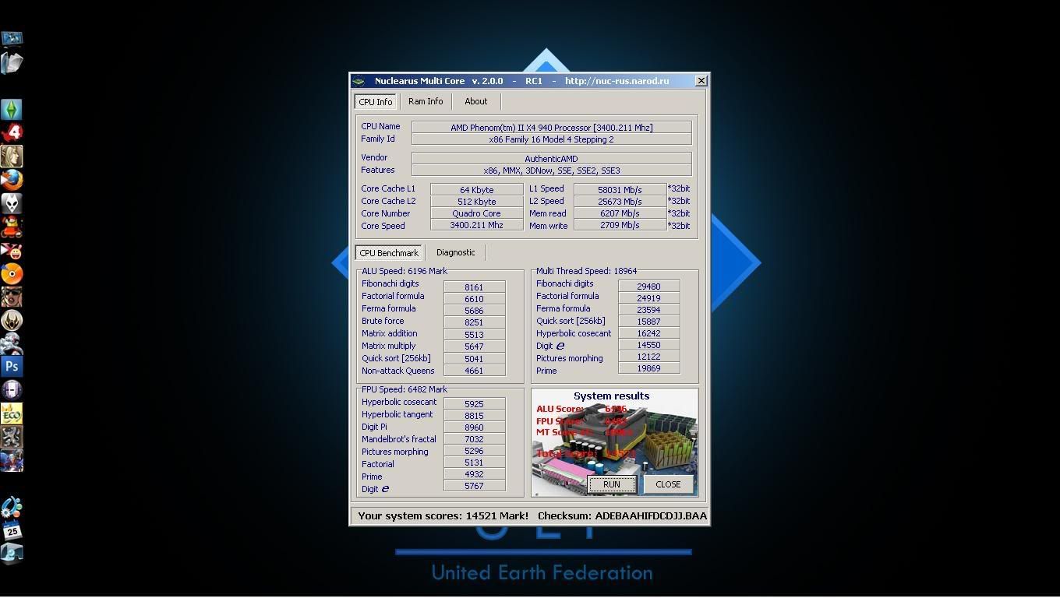Open the calendar icon showing 25
1060x598 pixels.
click(x=12, y=531)
